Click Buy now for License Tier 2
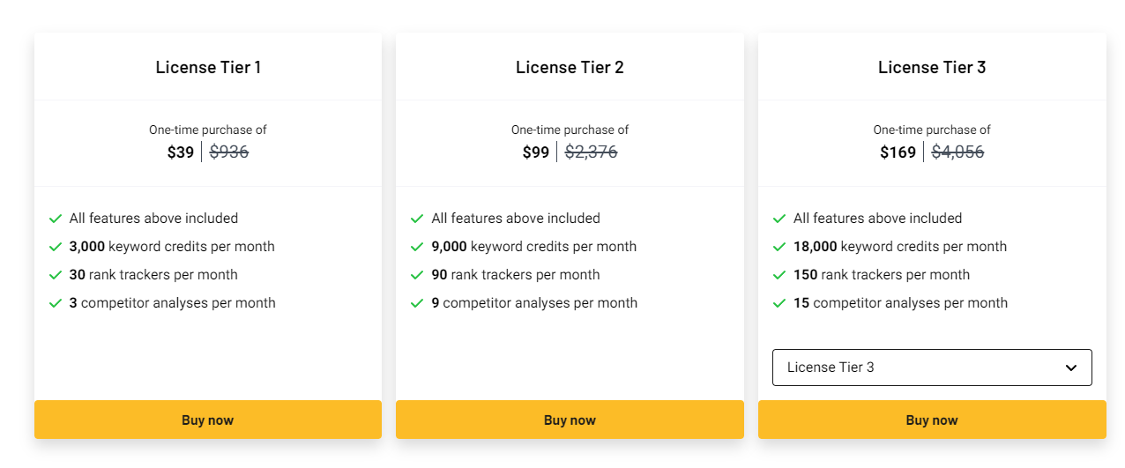Image resolution: width=1125 pixels, height=468 pixels. (x=570, y=420)
